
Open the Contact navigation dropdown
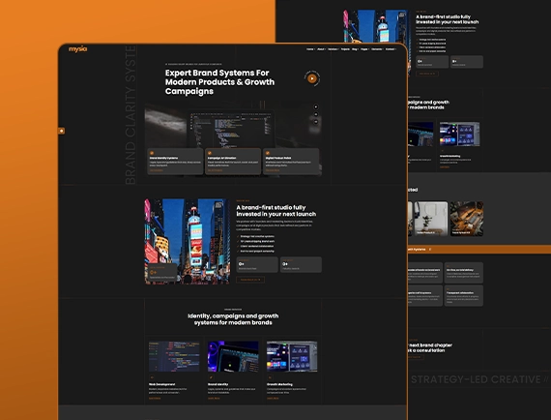(x=391, y=49)
